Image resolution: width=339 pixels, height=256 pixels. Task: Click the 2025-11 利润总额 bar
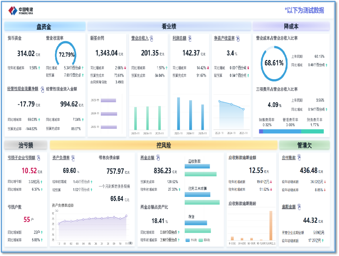click(202, 117)
